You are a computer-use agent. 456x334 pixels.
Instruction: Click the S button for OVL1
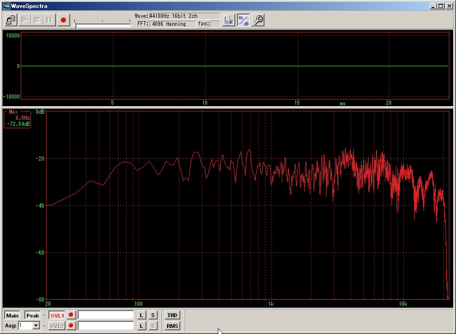pos(153,315)
